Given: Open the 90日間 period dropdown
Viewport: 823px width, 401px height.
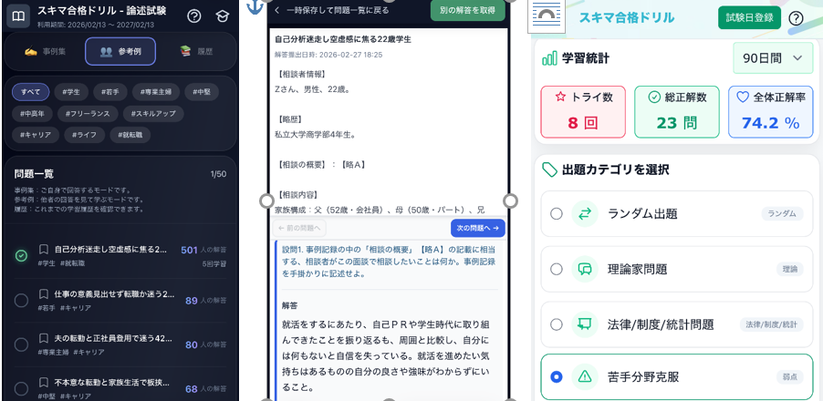Looking at the screenshot, I should click(772, 58).
